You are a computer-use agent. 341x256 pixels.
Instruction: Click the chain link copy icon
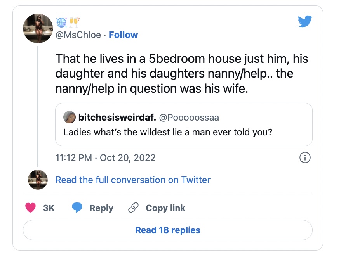[x=133, y=208]
